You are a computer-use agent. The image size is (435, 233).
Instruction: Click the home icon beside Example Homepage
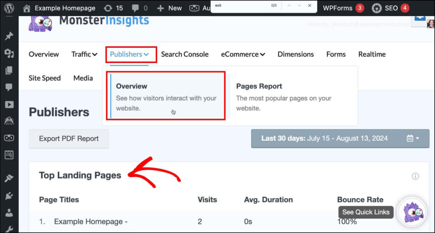[27, 9]
